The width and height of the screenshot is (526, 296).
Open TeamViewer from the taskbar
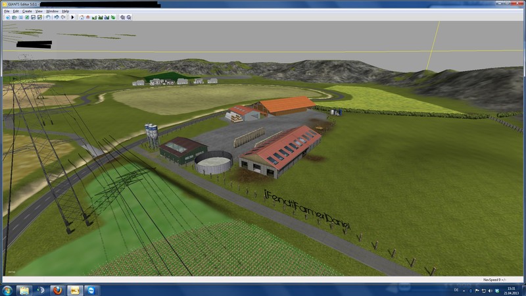click(x=91, y=290)
